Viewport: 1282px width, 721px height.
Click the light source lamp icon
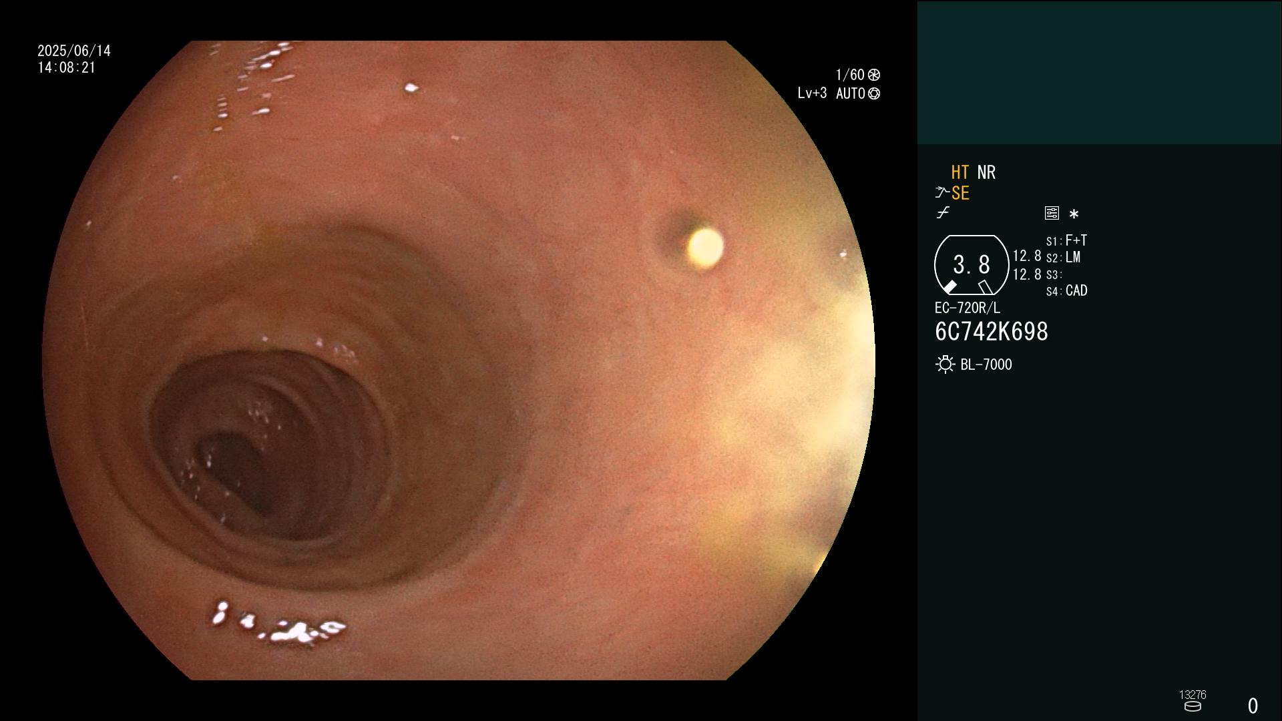tap(945, 365)
